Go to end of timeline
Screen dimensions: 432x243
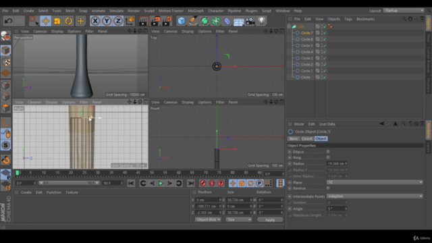[x=190, y=183]
